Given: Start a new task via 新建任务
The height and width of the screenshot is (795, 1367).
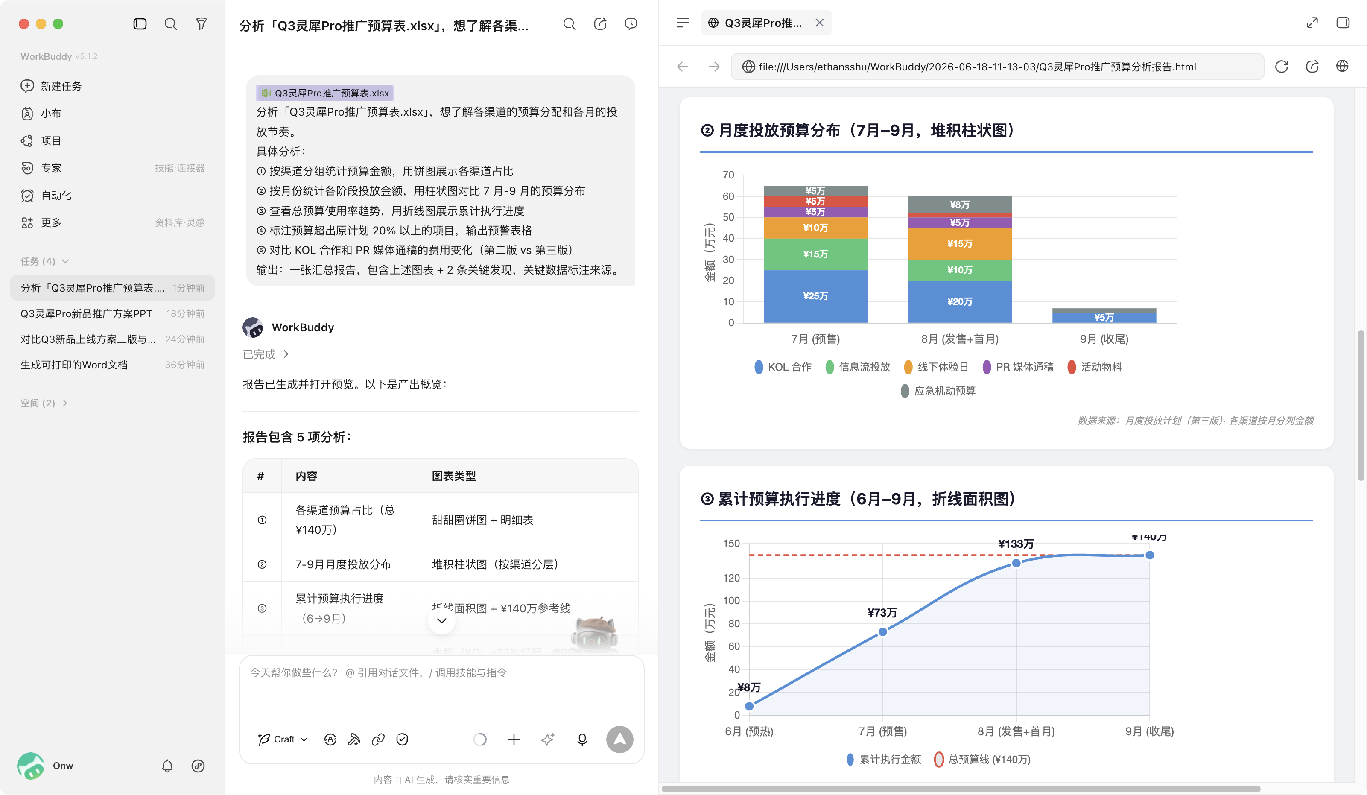Looking at the screenshot, I should [x=112, y=86].
